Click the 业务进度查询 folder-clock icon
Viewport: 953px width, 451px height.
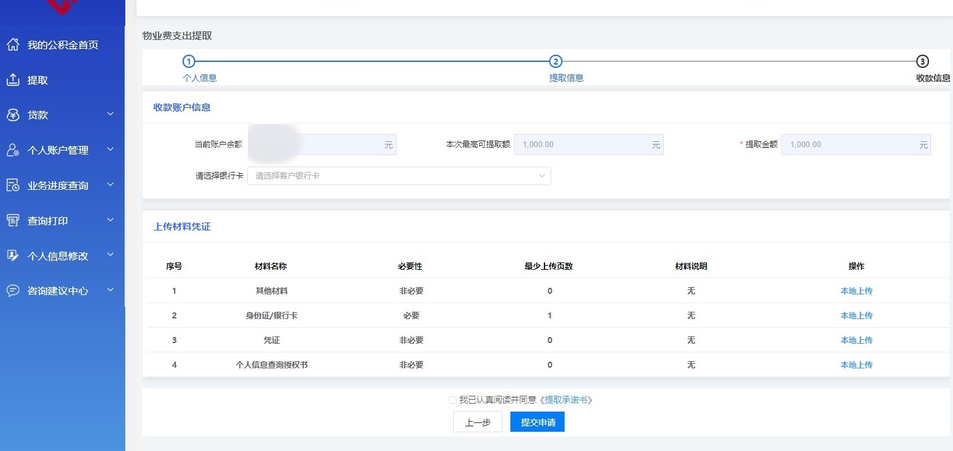click(x=13, y=185)
